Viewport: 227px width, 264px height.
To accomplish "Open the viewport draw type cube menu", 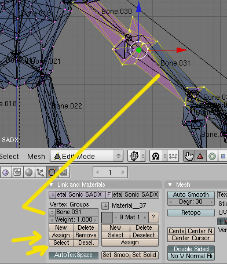I will (x=136, y=156).
